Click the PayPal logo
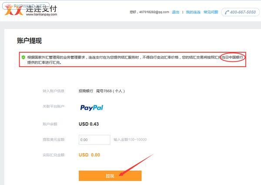This screenshot has height=185, width=261. (x=91, y=108)
